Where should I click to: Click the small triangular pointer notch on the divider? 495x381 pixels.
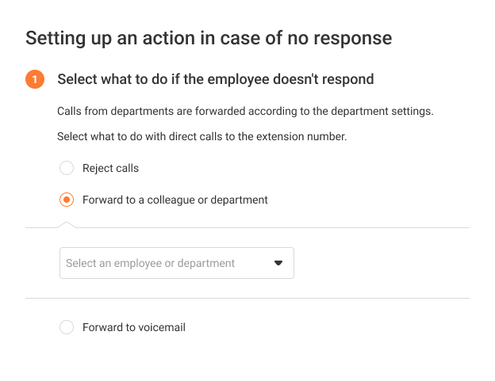point(67,225)
